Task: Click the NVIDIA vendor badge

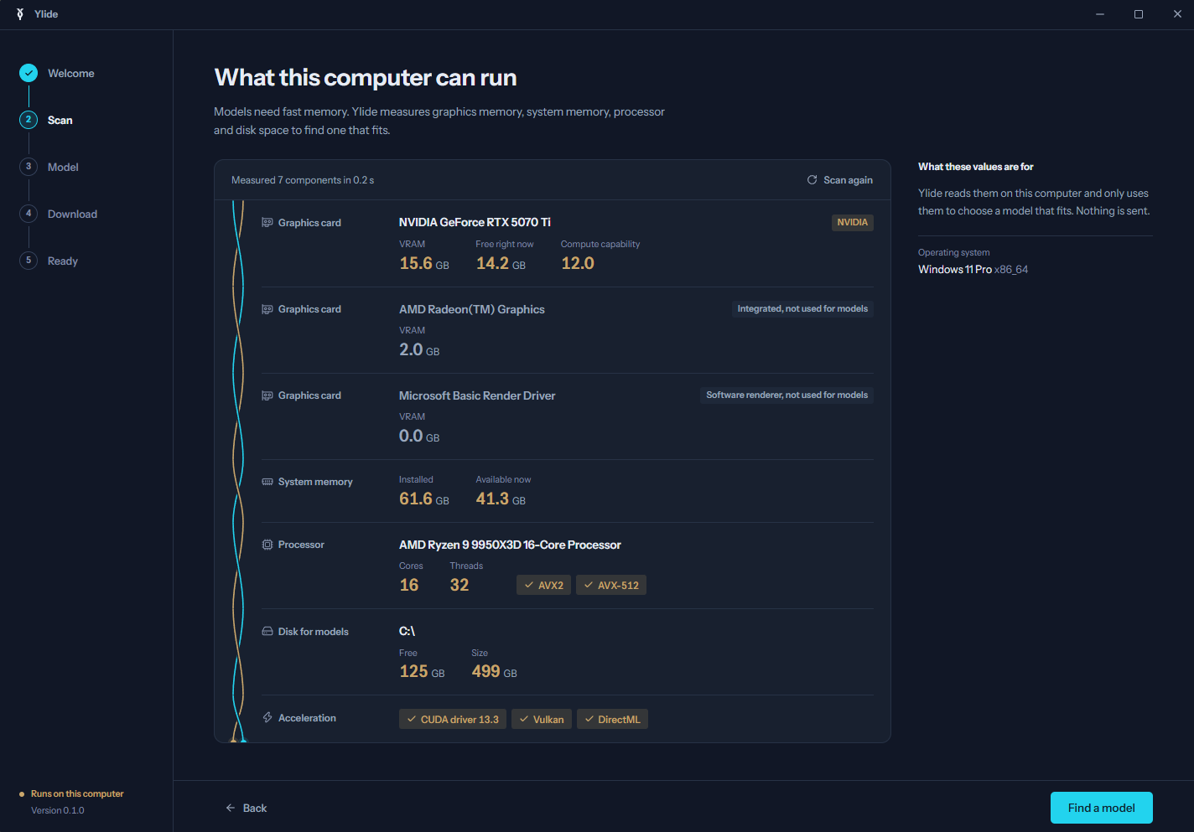Action: click(x=853, y=222)
